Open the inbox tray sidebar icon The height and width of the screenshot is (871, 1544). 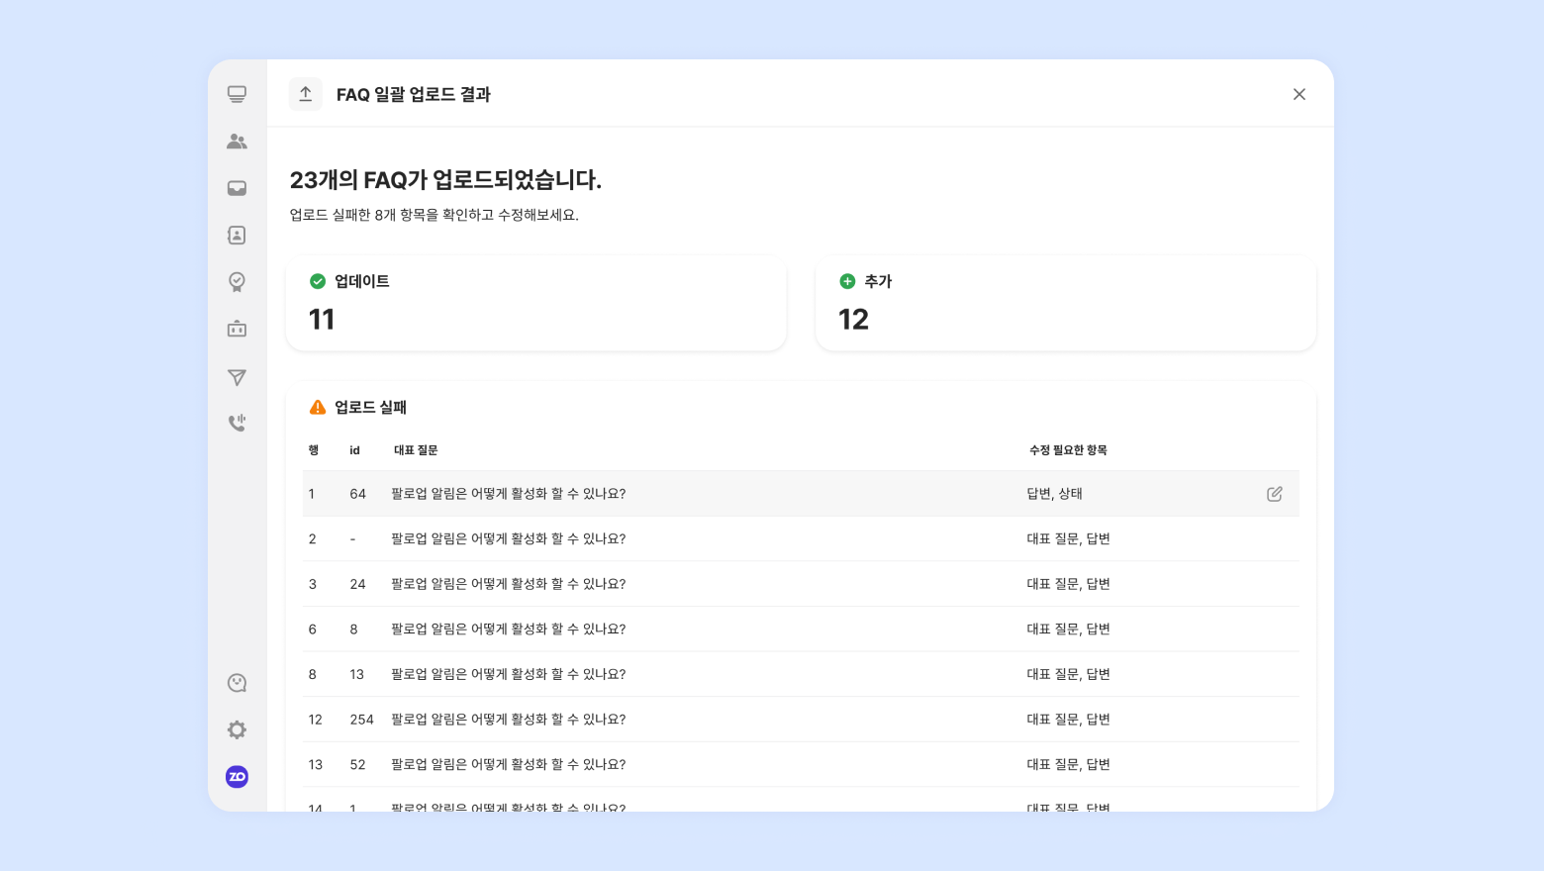coord(237,188)
